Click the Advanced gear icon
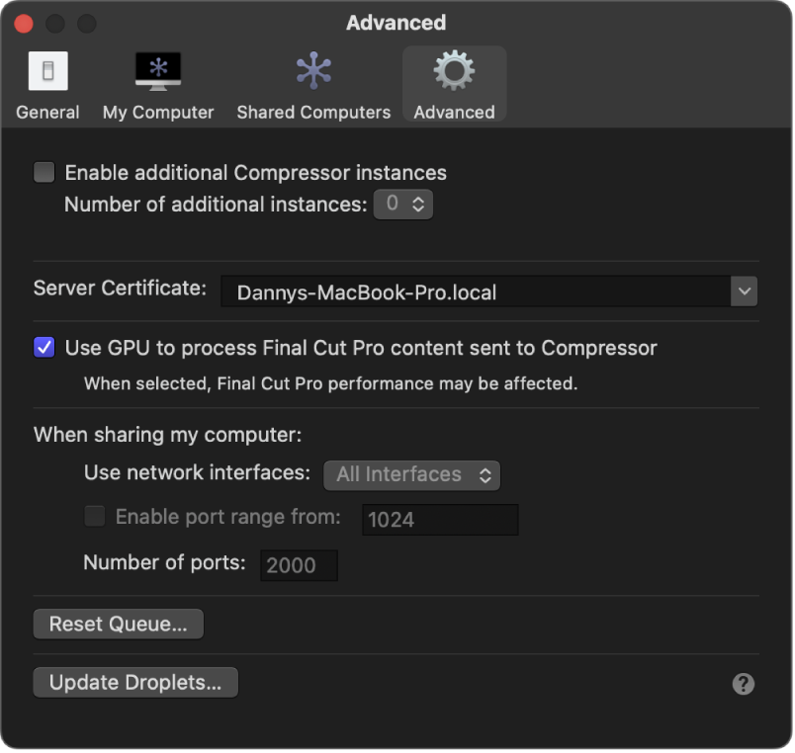 tap(454, 70)
